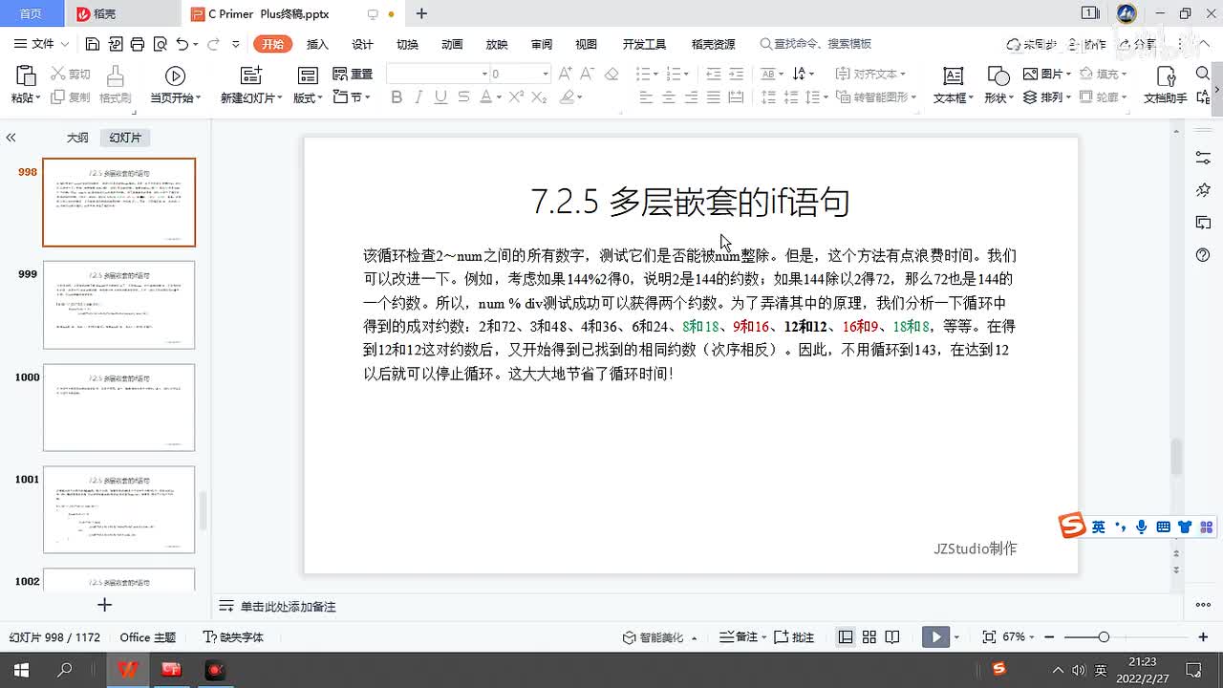Open the Document Assistant (文档助手)
Image resolution: width=1223 pixels, height=688 pixels.
coord(1166,84)
